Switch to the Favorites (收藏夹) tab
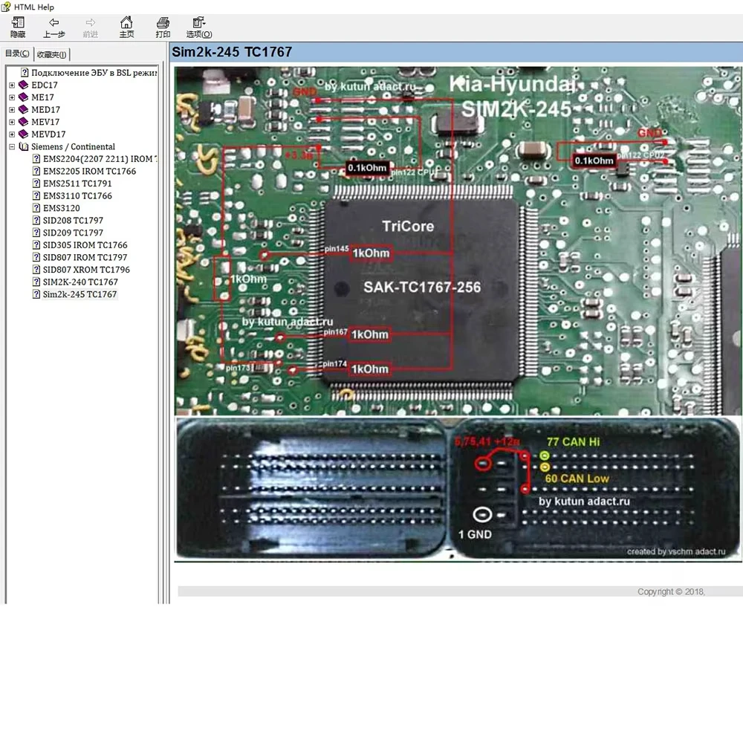 pos(52,54)
